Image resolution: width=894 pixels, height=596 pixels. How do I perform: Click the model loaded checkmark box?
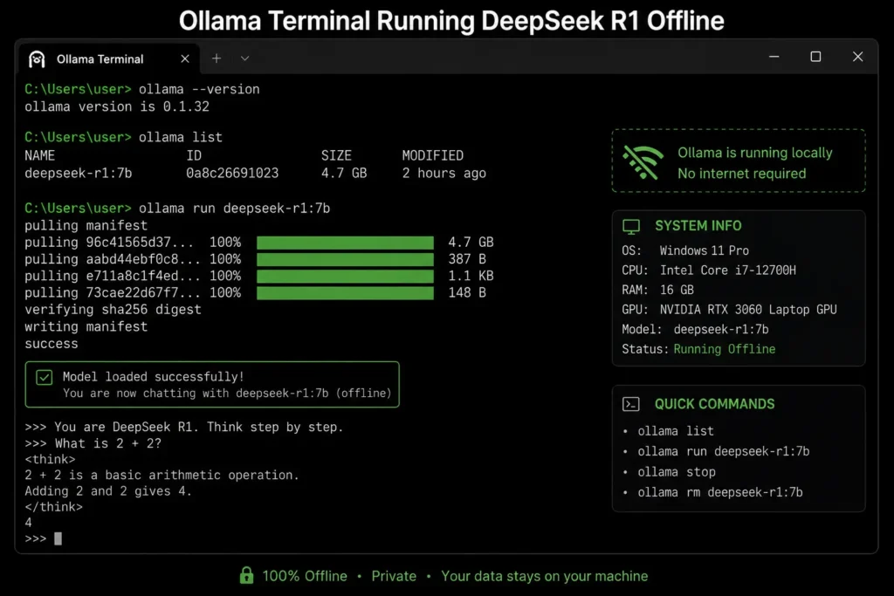[x=44, y=377]
